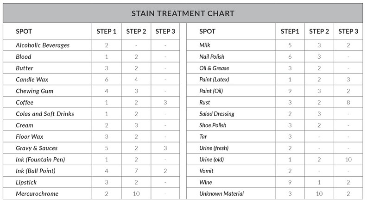Click the left table's STEP 1 header
Screen dimensions: 367x204
click(106, 31)
